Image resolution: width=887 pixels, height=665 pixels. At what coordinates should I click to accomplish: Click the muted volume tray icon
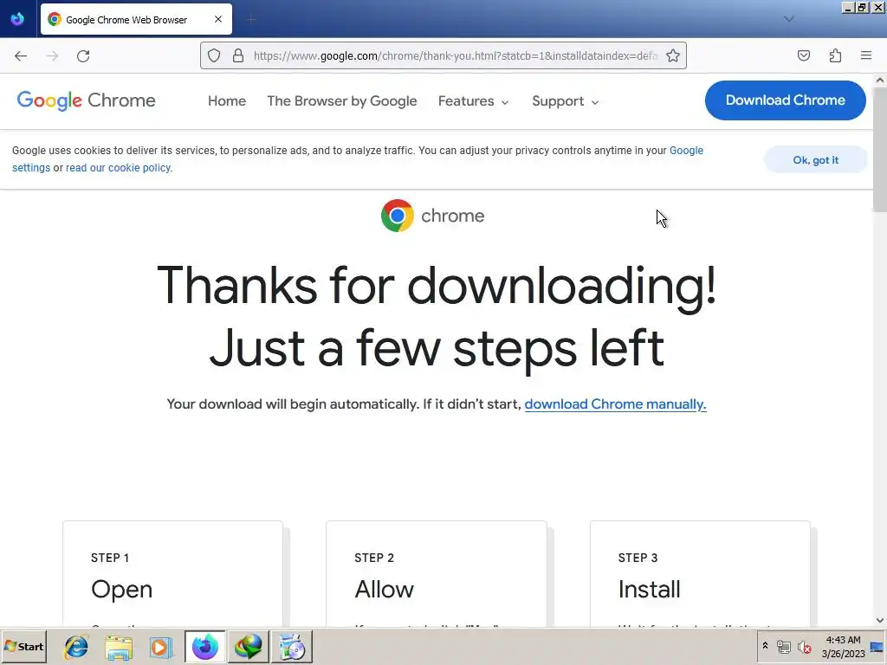(x=804, y=646)
